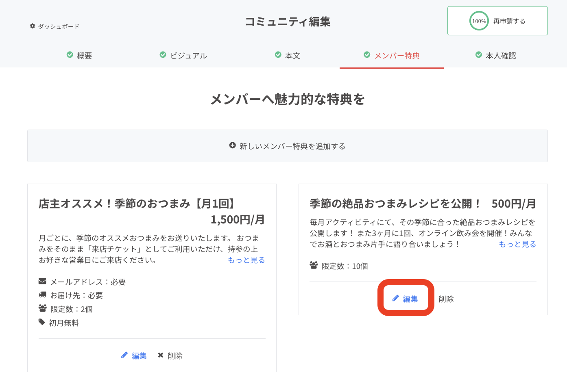Image resolution: width=567 pixels, height=390 pixels.
Task: Go to the 本文 tab
Action: [292, 56]
